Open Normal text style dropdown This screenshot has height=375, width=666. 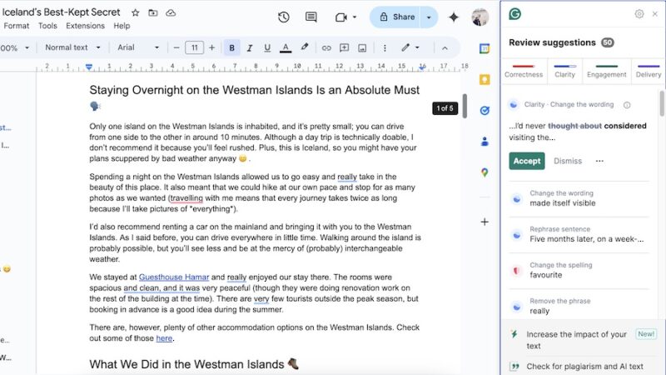72,47
